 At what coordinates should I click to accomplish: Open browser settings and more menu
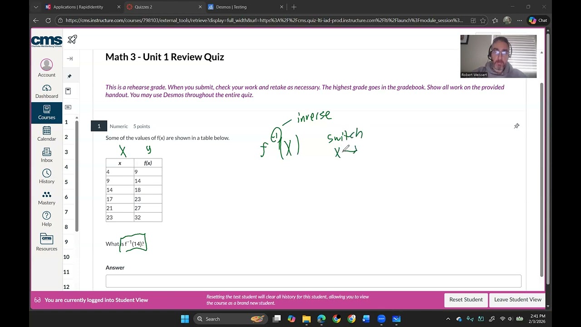pyautogui.click(x=519, y=20)
